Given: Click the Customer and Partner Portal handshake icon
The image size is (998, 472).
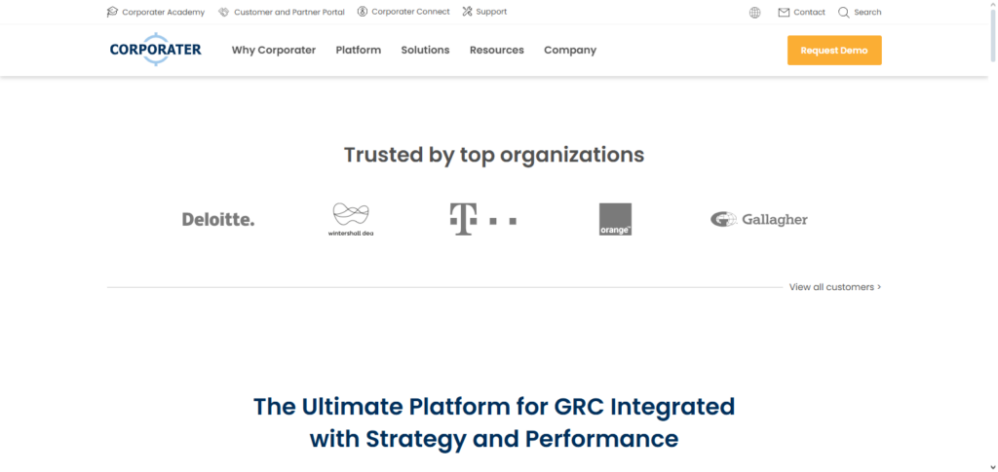Looking at the screenshot, I should pos(224,13).
